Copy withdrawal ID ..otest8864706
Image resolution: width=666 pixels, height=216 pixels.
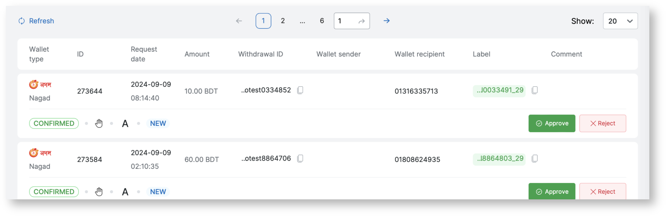pyautogui.click(x=300, y=158)
